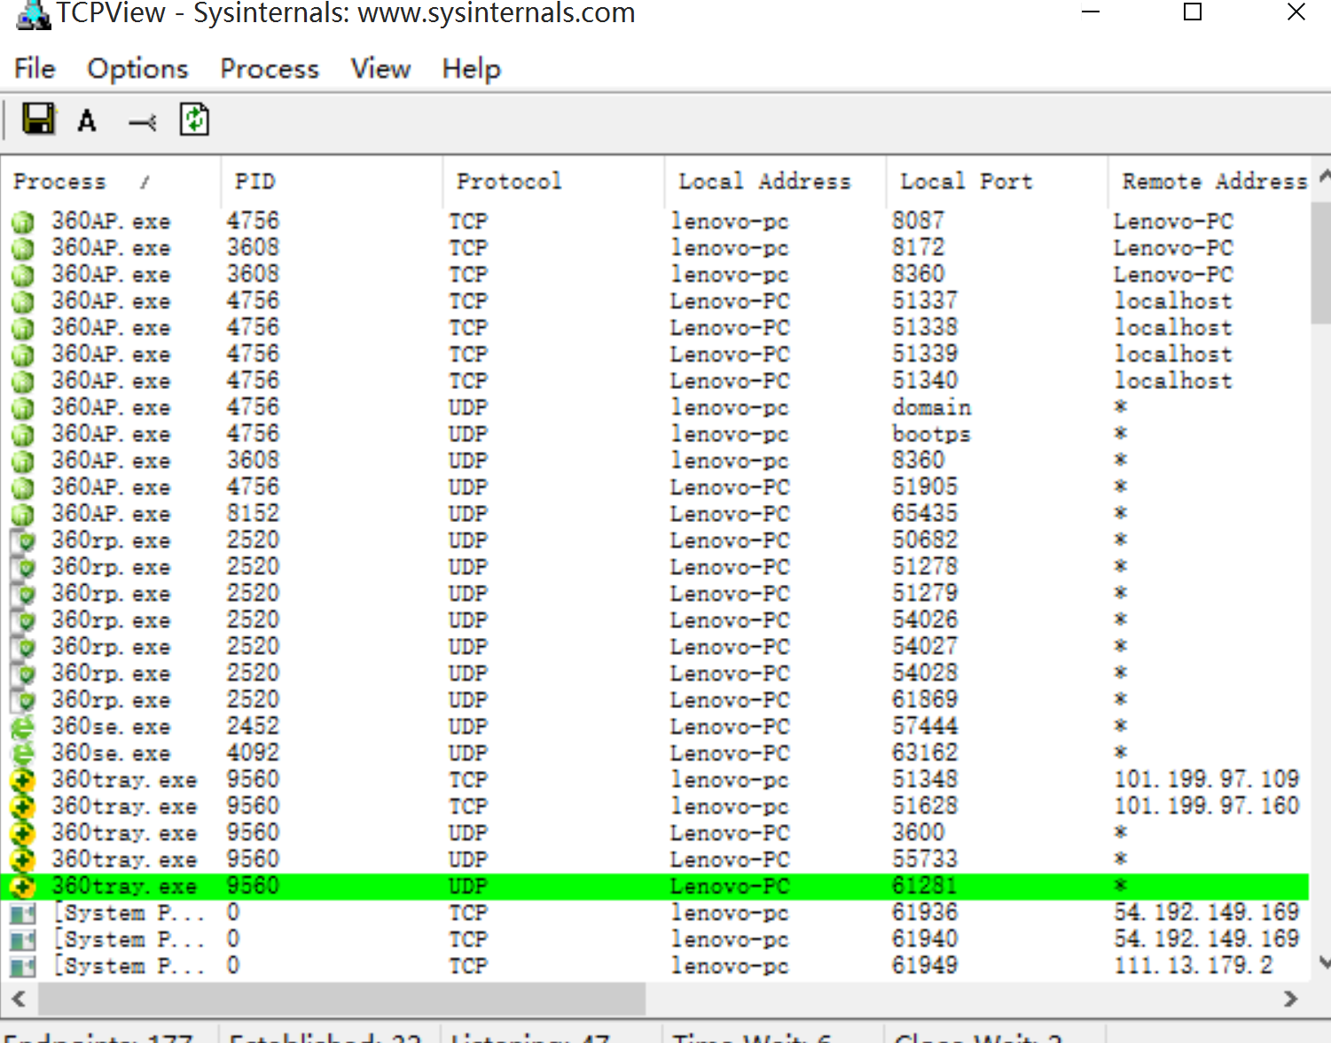
Task: Select local port 51338 cell
Action: click(925, 328)
